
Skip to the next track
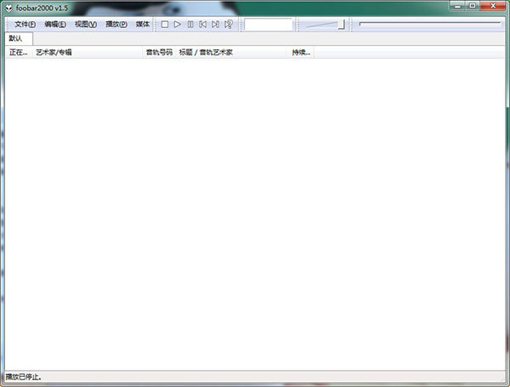coord(216,25)
